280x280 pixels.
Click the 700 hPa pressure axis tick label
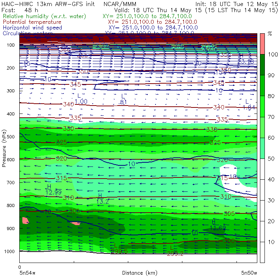pyautogui.click(x=11, y=182)
